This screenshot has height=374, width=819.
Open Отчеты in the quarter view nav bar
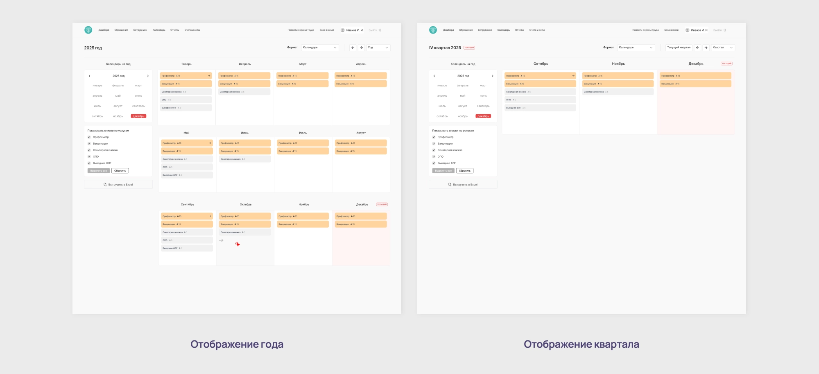(x=519, y=30)
